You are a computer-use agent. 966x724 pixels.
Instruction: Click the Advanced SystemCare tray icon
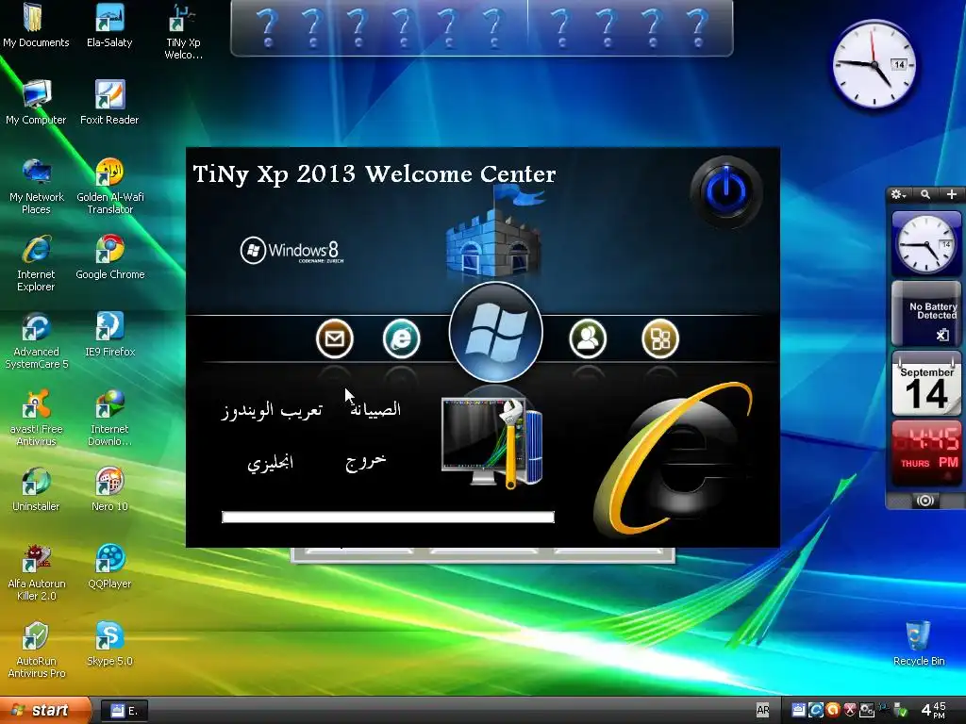(816, 711)
